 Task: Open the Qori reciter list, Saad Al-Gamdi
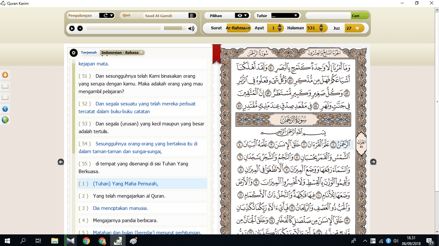click(192, 15)
